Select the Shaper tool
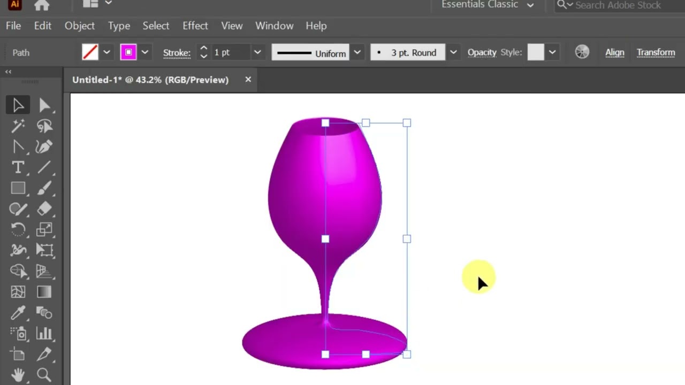 (18, 209)
